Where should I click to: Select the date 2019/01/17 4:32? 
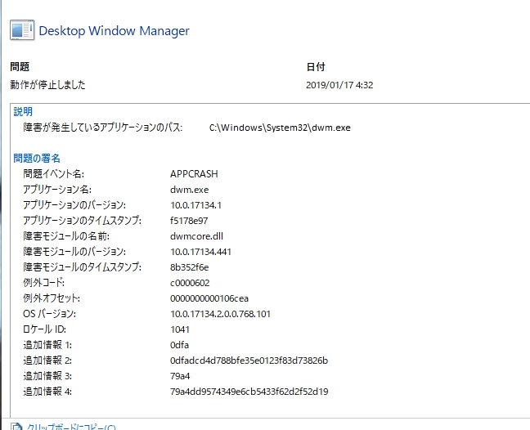pyautogui.click(x=339, y=85)
